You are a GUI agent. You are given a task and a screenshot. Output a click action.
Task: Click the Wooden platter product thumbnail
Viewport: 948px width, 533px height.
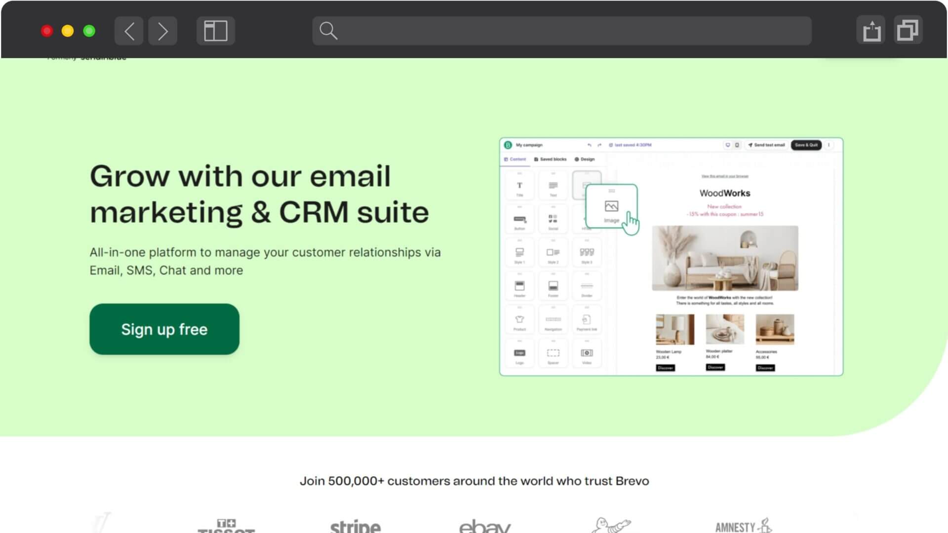[x=725, y=329]
